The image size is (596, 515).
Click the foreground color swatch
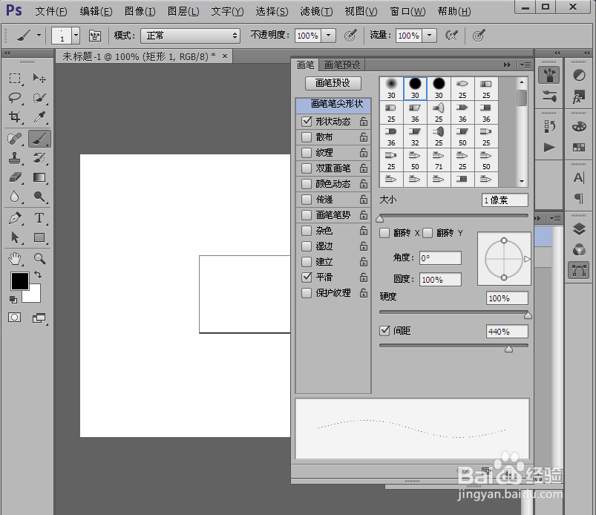19,281
